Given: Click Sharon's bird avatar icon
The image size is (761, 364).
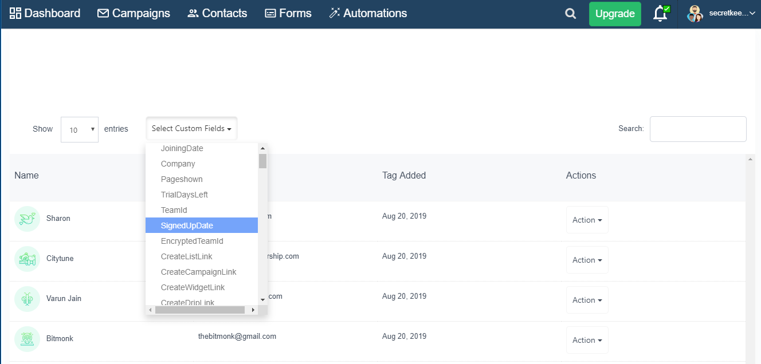Looking at the screenshot, I should click(27, 219).
